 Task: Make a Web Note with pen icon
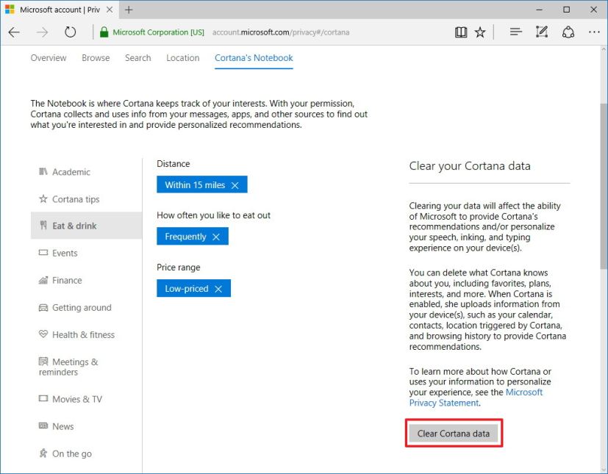(x=542, y=32)
